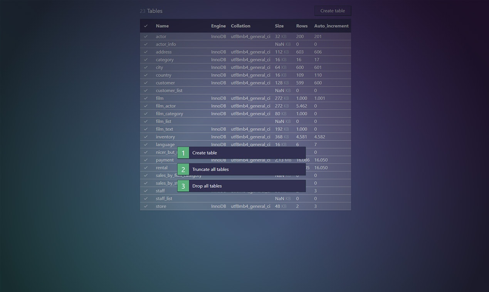Open the category table
The image size is (489, 292).
tap(165, 60)
